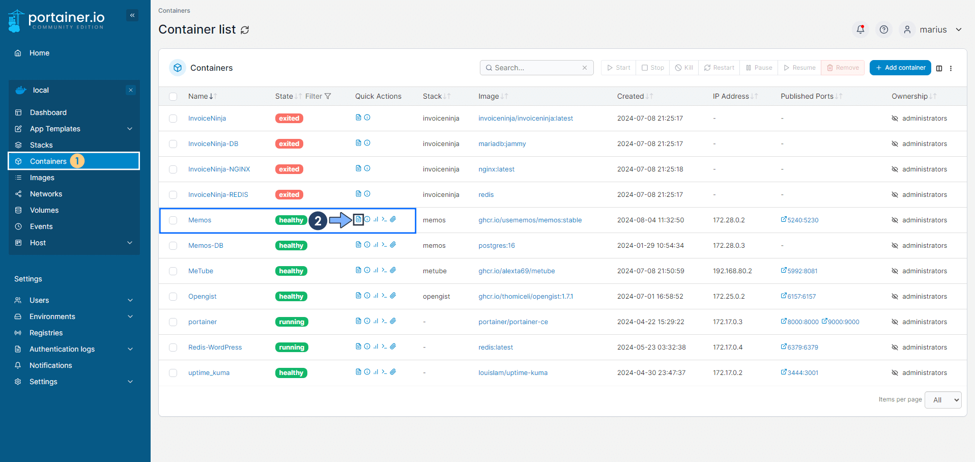
Task: Open Memos container name link
Action: pos(199,220)
